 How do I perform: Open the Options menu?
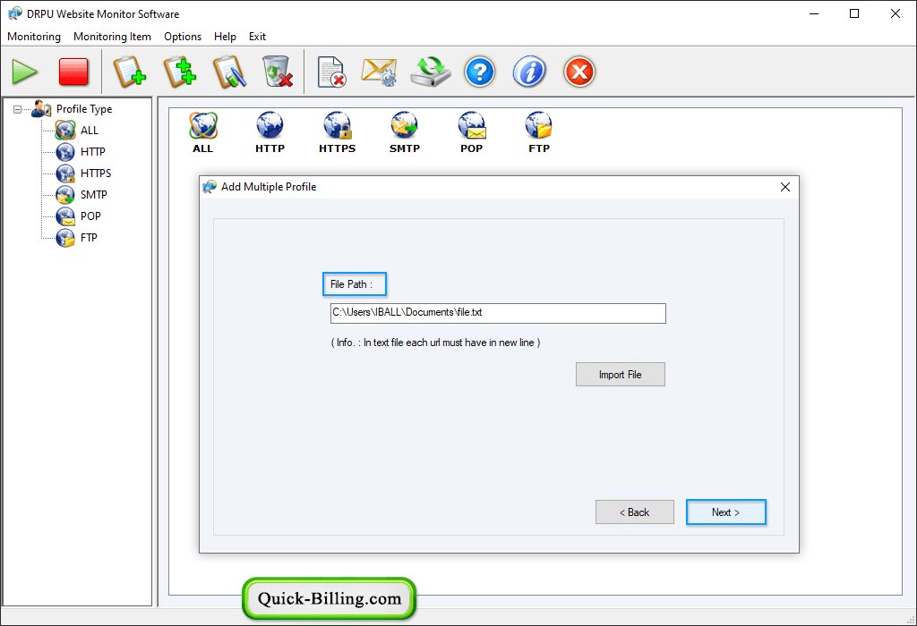pos(183,36)
